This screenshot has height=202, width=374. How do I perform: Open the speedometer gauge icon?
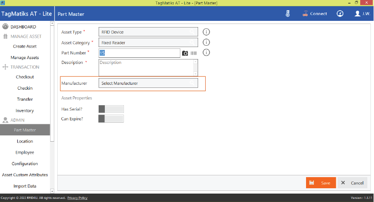click(x=340, y=14)
